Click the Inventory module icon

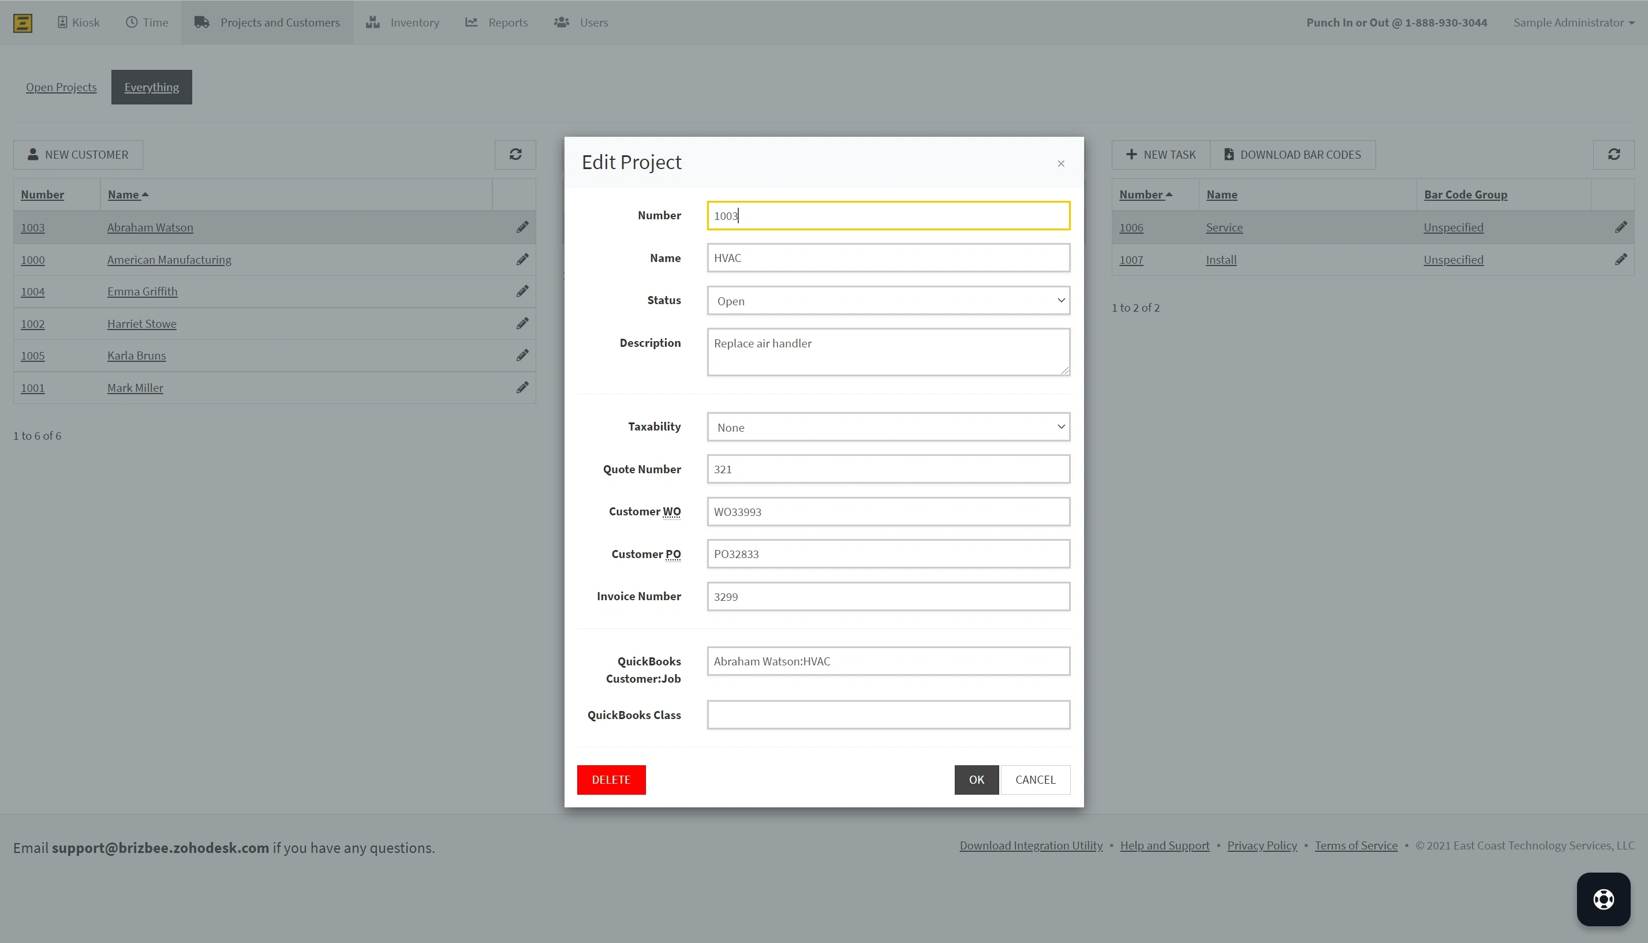[x=373, y=23]
